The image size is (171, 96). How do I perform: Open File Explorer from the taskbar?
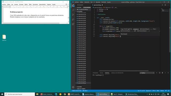[x=37, y=94]
